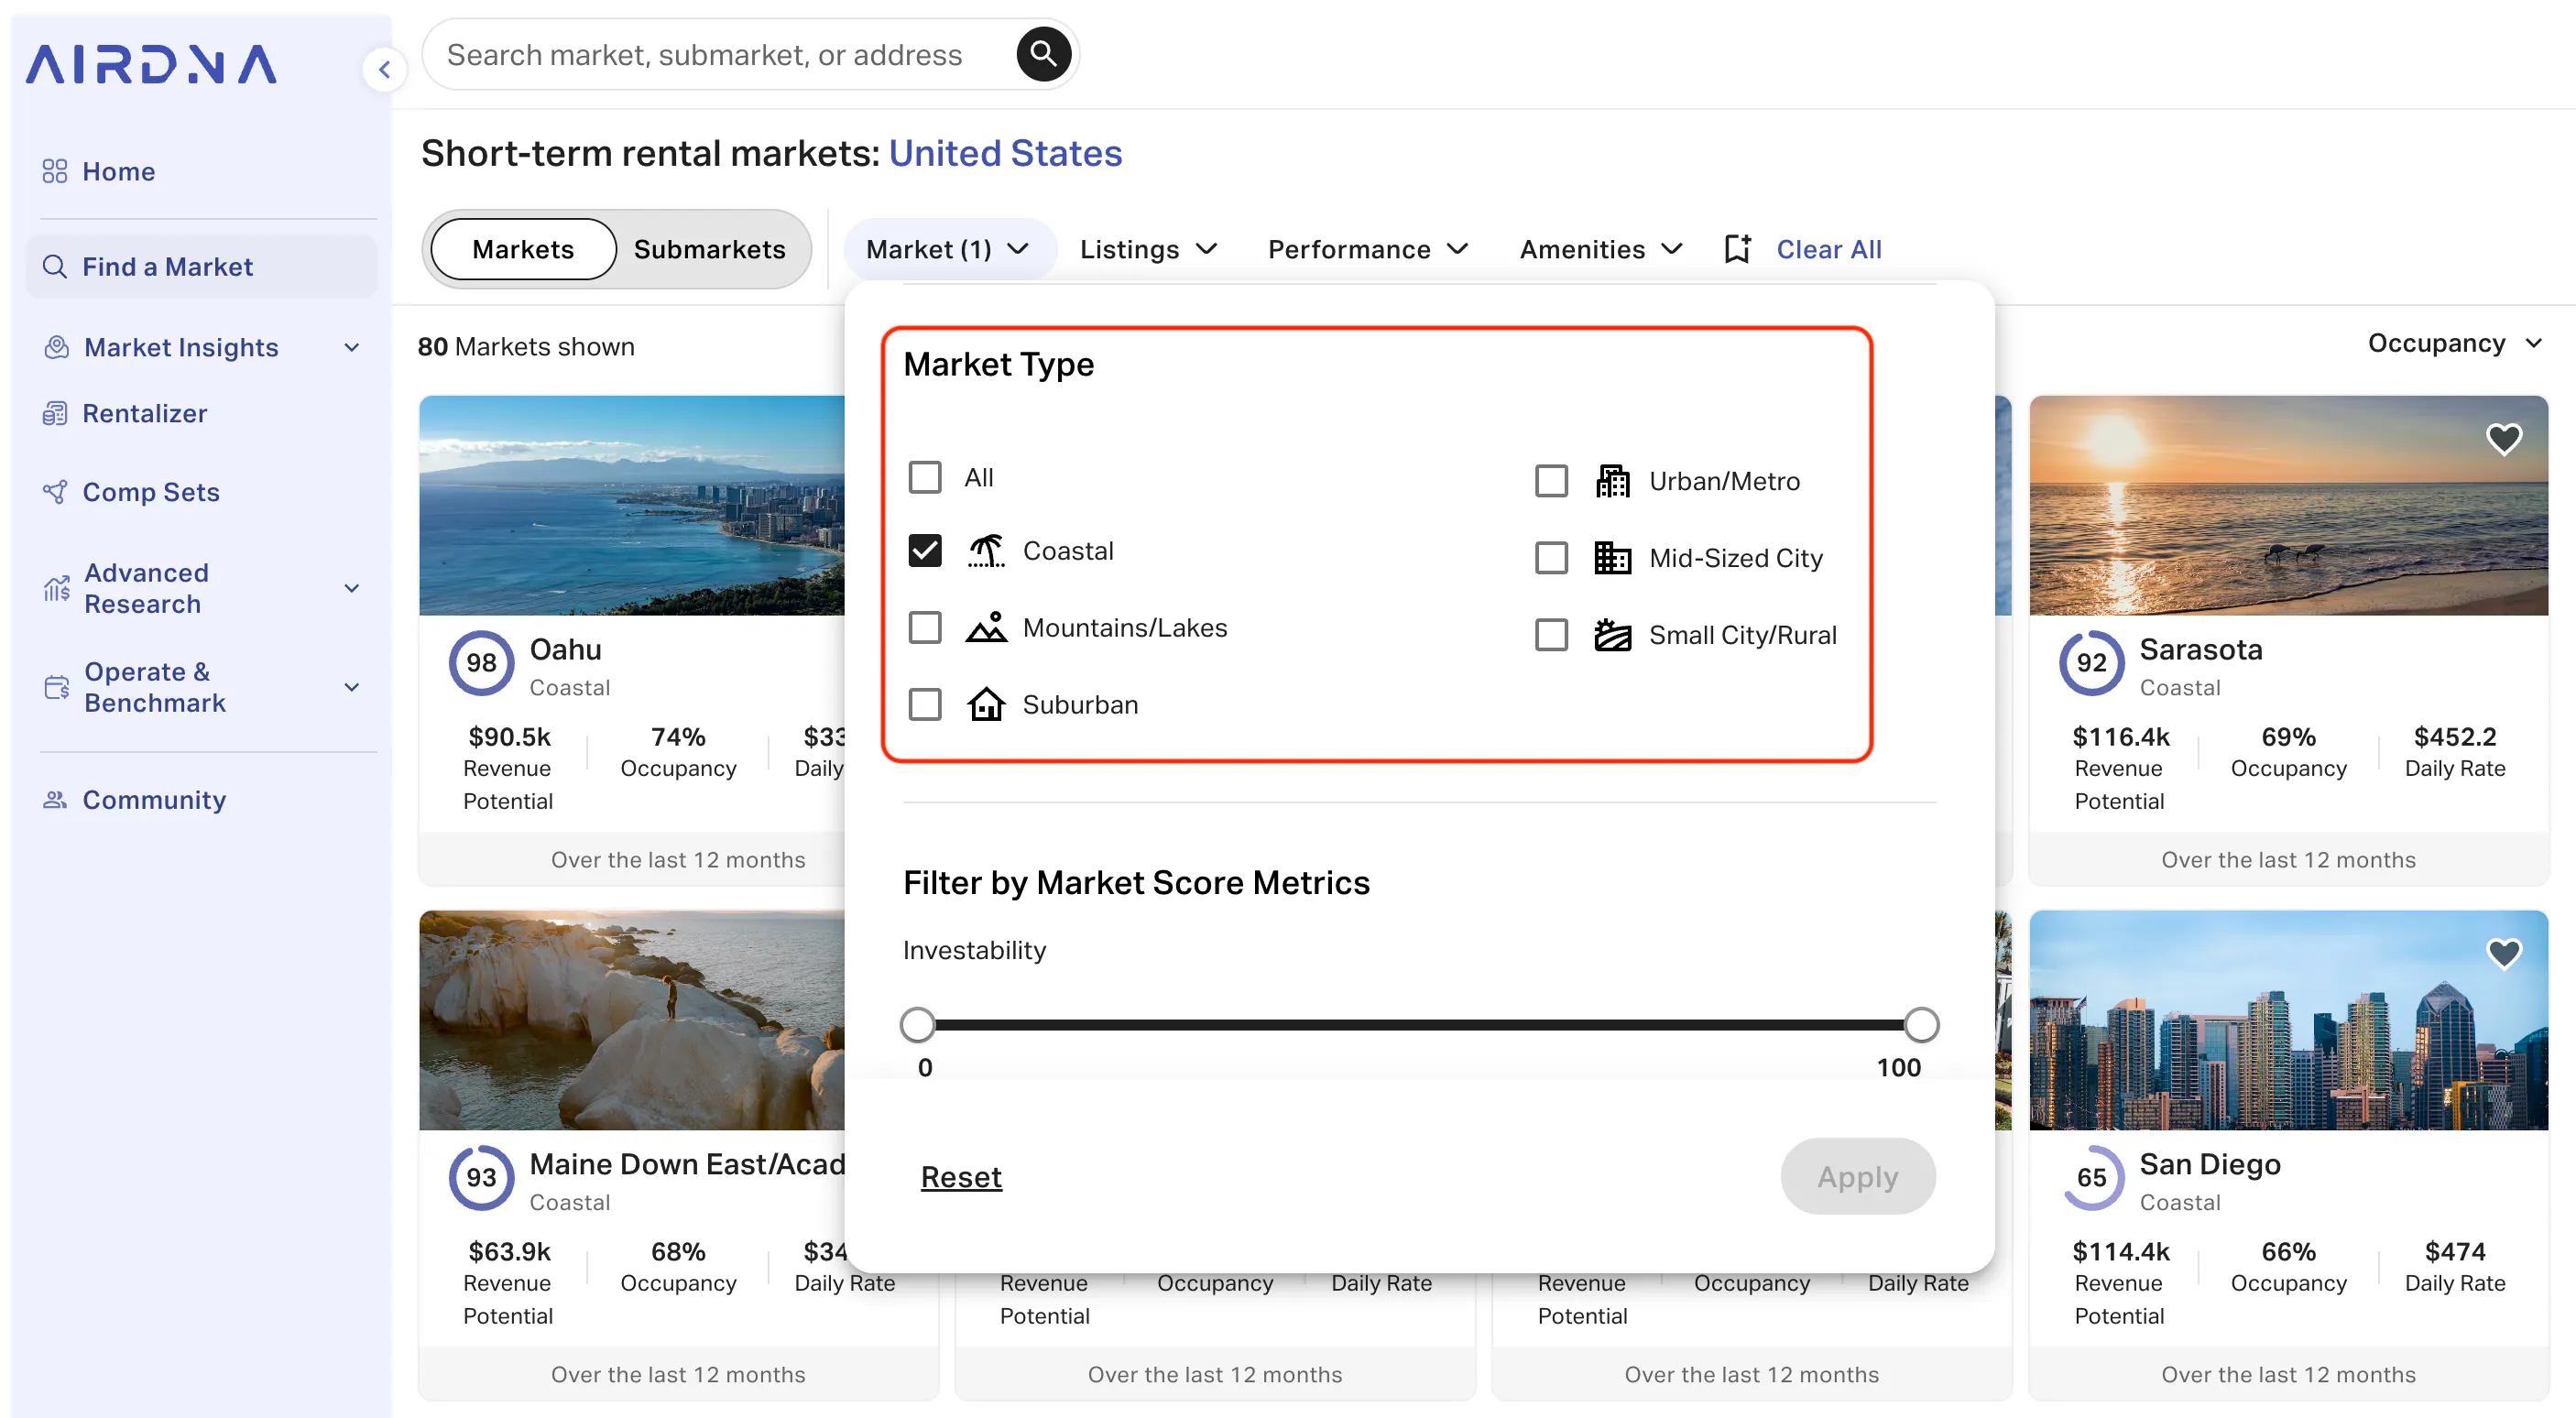Click the Apply button
The width and height of the screenshot is (2576, 1418).
click(1857, 1176)
